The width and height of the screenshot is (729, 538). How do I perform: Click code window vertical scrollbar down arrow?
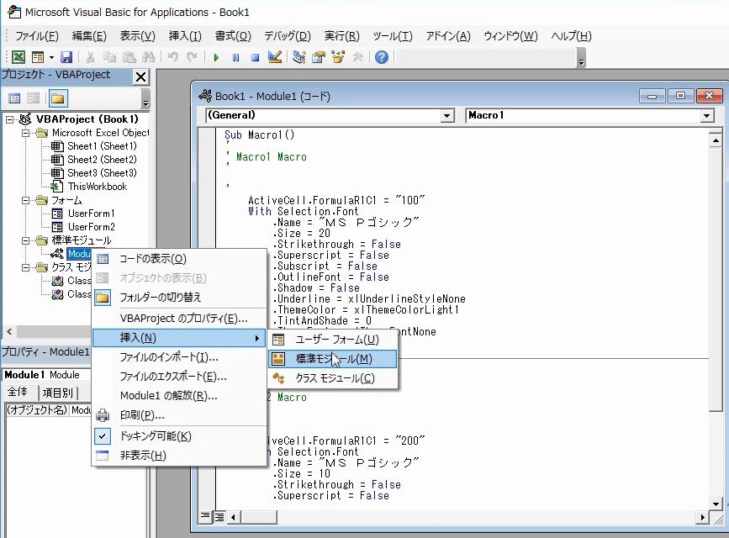click(716, 504)
